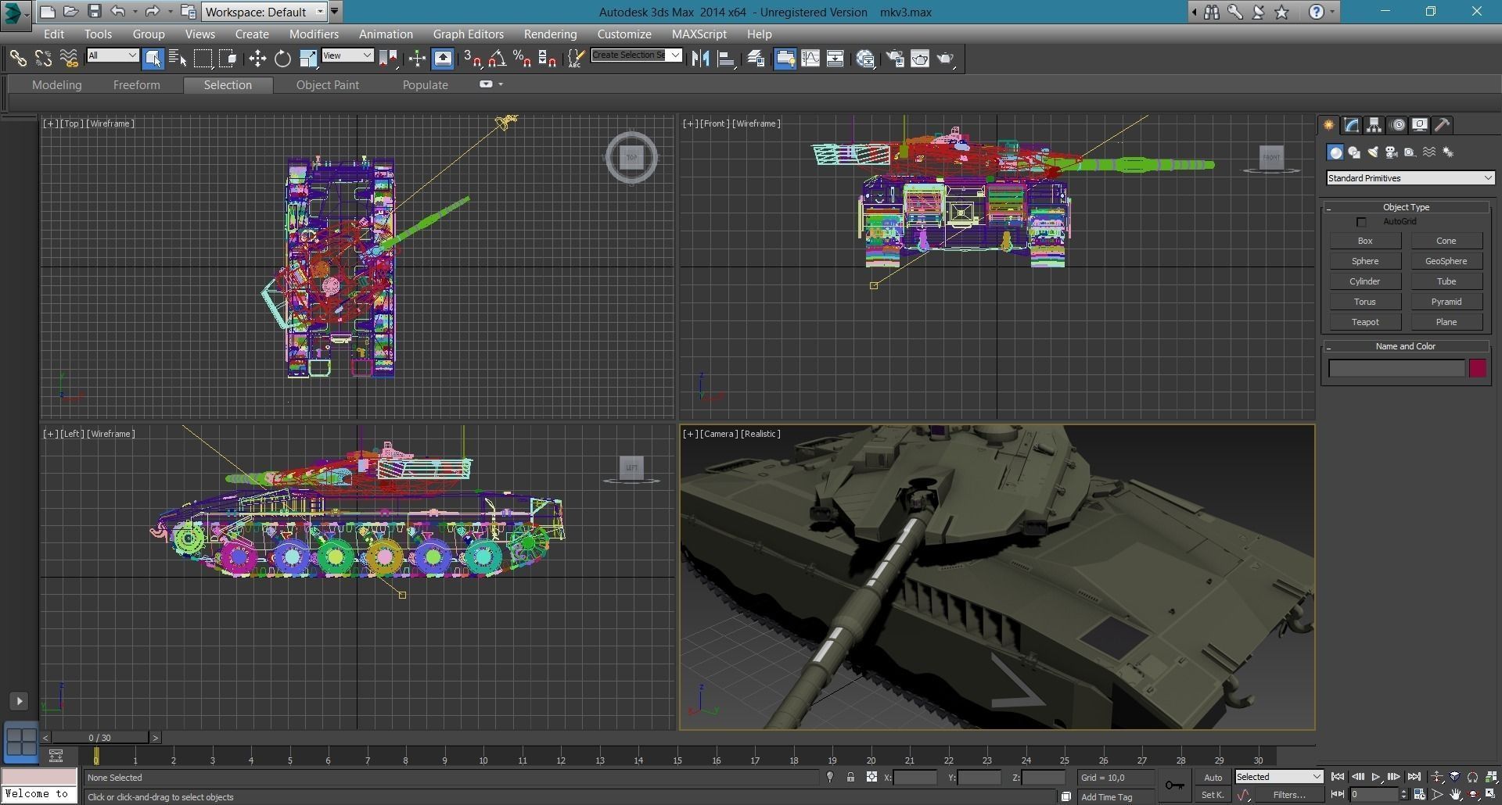Click the Align tool icon
1502x805 pixels.
(726, 59)
